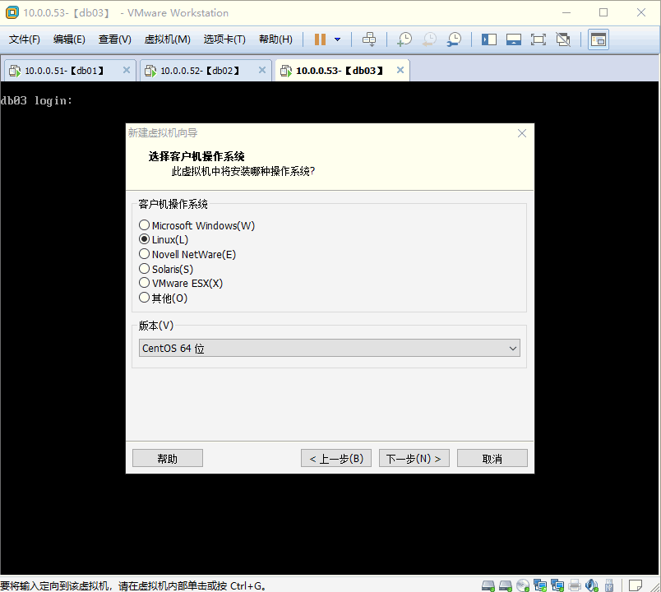Click inside the db03 login console
Image resolution: width=661 pixels, height=592 pixels.
[x=58, y=100]
